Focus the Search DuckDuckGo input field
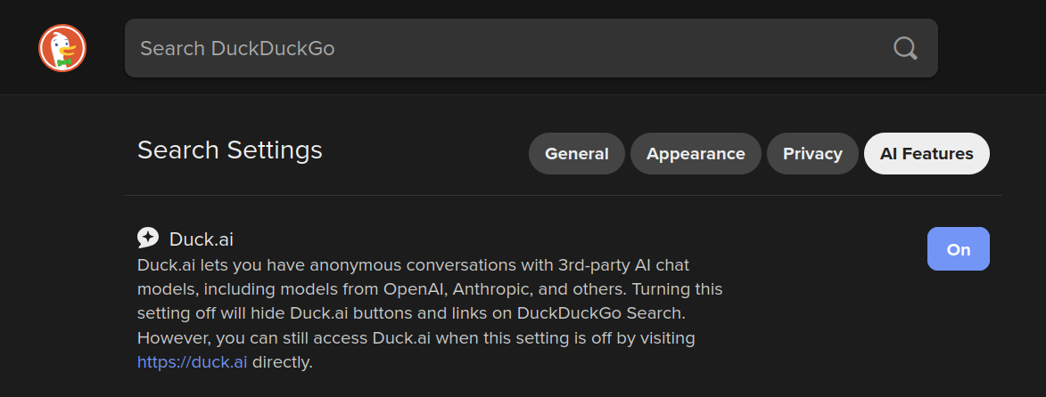The image size is (1046, 397). coord(499,48)
